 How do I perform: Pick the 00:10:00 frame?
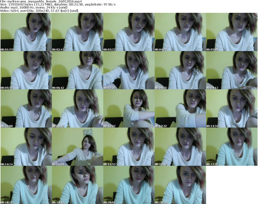(x=26, y=108)
